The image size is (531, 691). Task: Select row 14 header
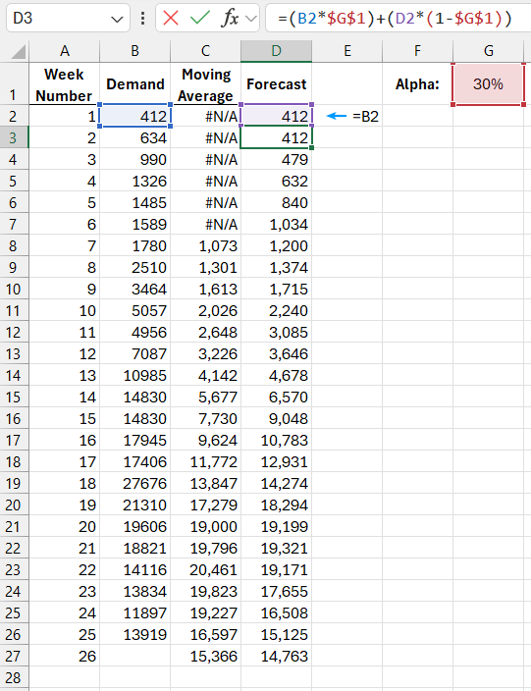(x=14, y=375)
